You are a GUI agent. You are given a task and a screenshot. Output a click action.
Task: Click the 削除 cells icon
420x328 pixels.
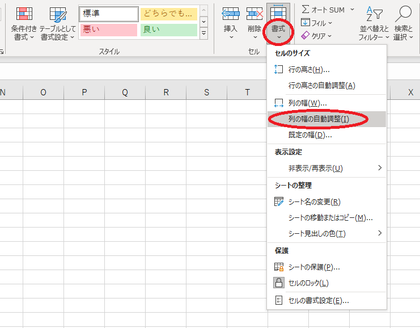tap(254, 14)
